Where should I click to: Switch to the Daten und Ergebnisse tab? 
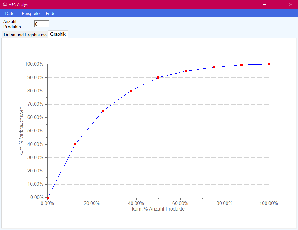(25, 35)
